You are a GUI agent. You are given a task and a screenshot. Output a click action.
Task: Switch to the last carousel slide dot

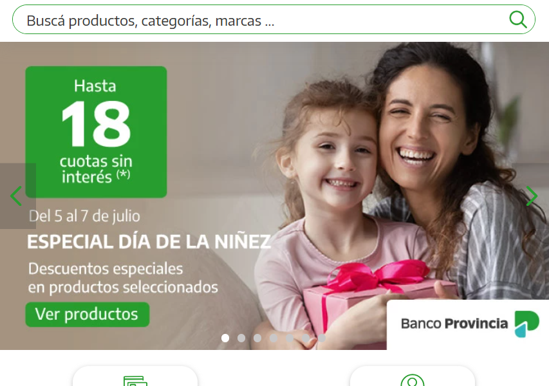(322, 338)
